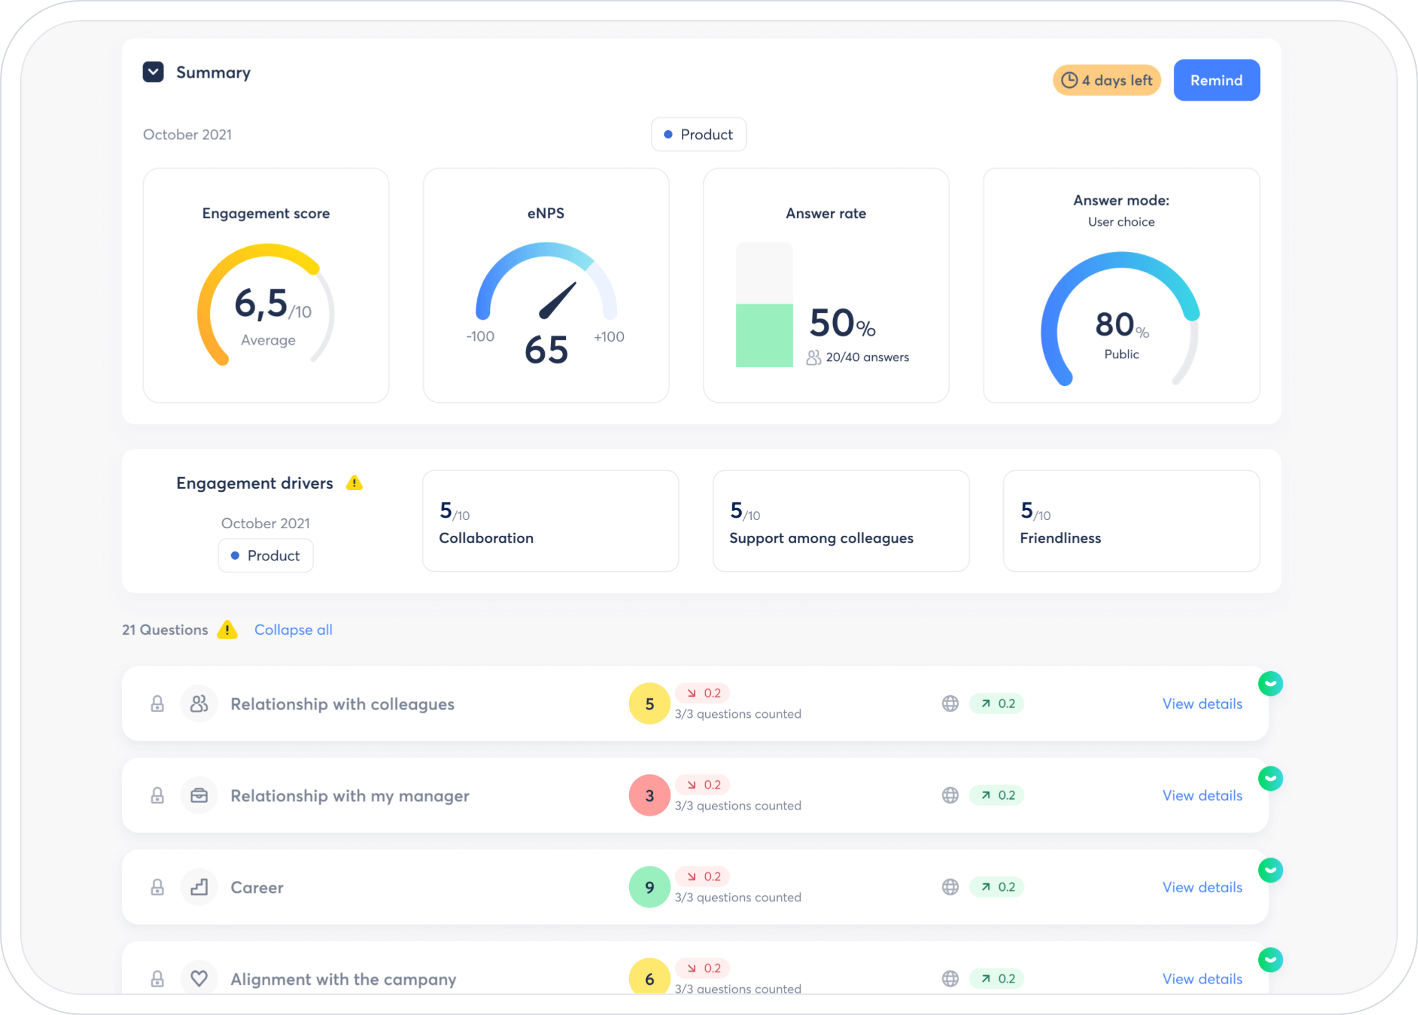Click Collapse all link
1418x1015 pixels.
click(x=293, y=630)
